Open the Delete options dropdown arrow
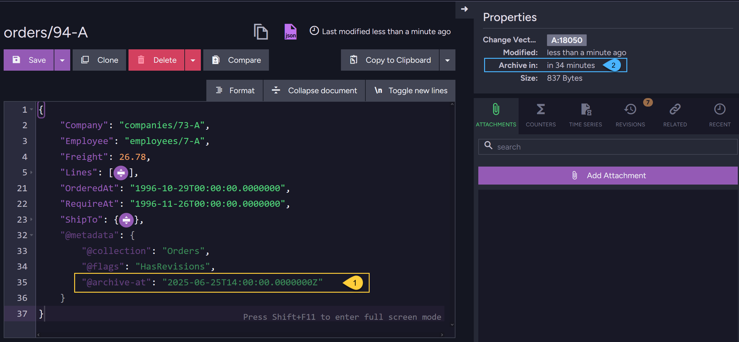This screenshot has height=342, width=739. click(193, 60)
